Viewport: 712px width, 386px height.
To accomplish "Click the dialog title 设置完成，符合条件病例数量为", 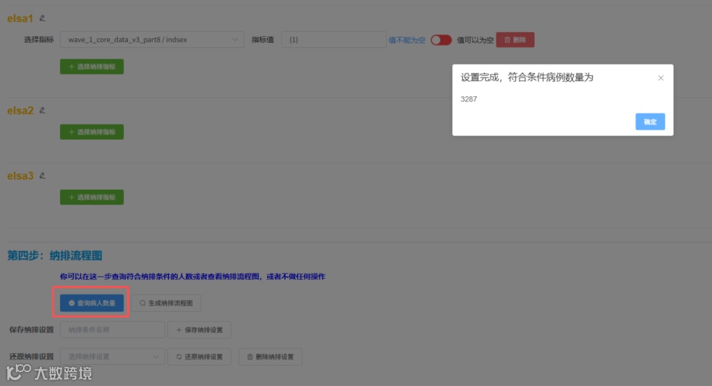I will pos(527,78).
